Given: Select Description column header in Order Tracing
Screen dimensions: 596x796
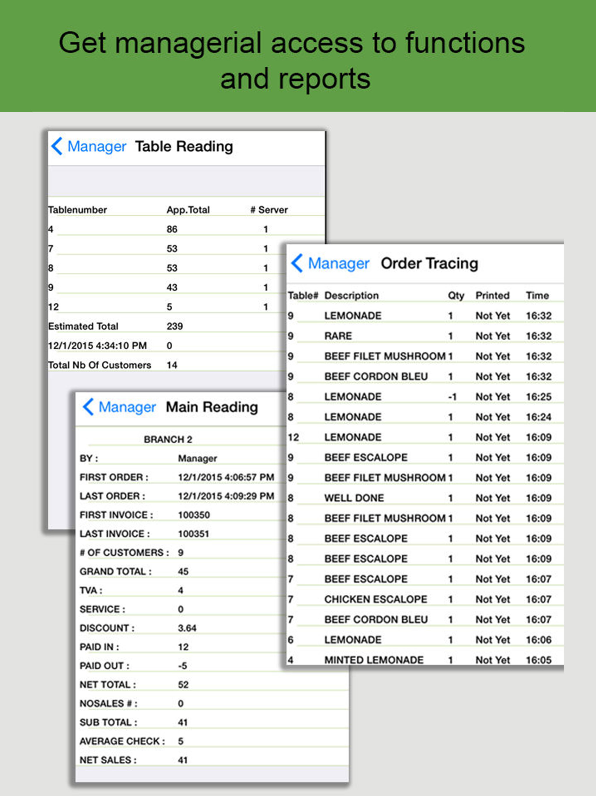Looking at the screenshot, I should click(352, 295).
